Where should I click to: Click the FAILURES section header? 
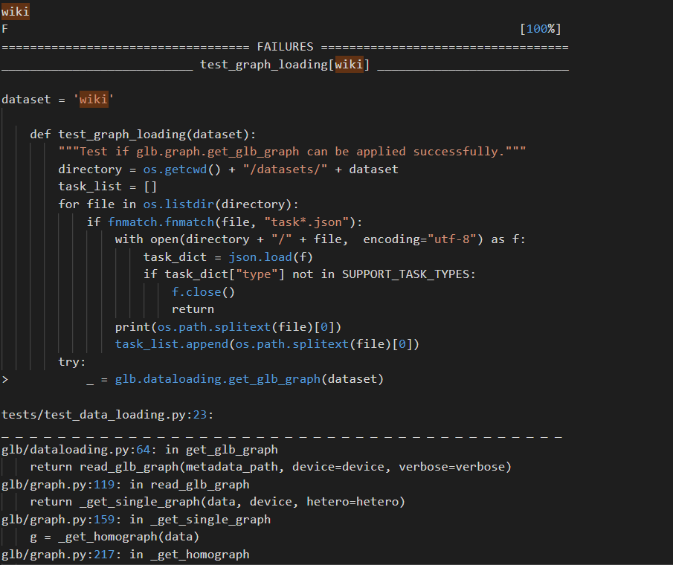coord(285,46)
